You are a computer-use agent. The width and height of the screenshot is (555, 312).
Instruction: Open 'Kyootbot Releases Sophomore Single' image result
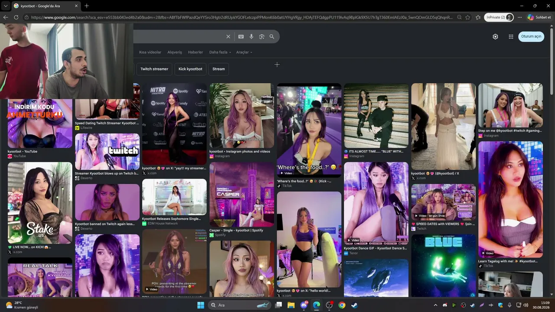[x=174, y=197]
